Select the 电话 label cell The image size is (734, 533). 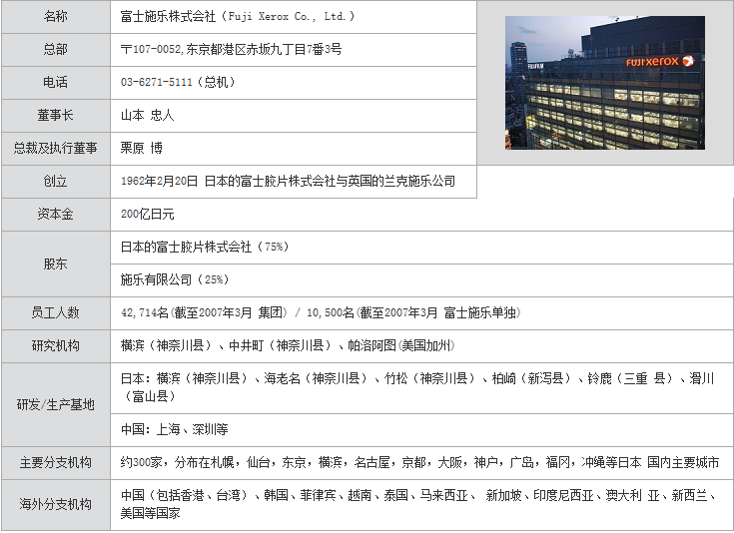(56, 83)
